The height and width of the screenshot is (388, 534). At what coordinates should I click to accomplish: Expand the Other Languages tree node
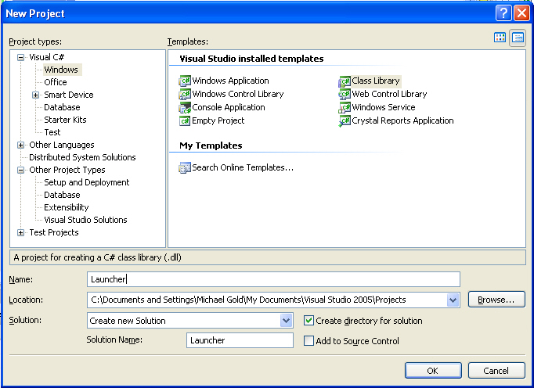coord(21,145)
